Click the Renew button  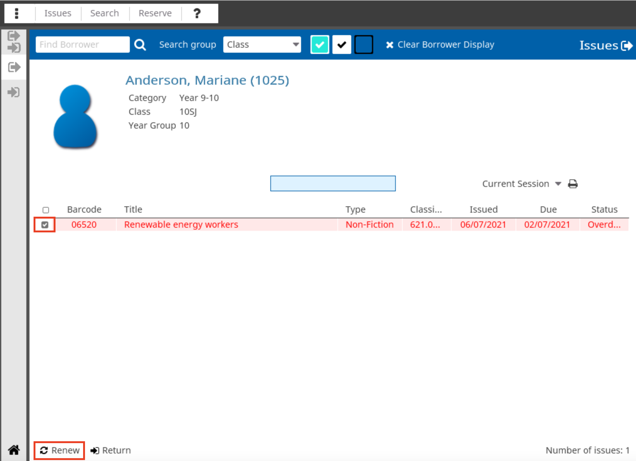click(x=60, y=450)
